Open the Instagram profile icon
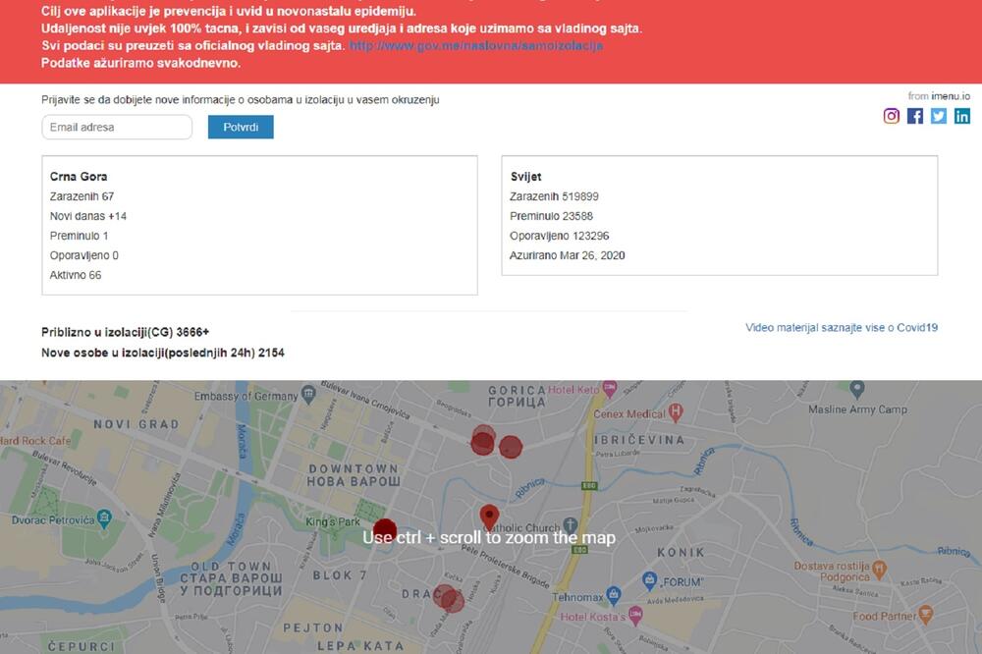Screen dimensions: 982x654 coord(892,116)
